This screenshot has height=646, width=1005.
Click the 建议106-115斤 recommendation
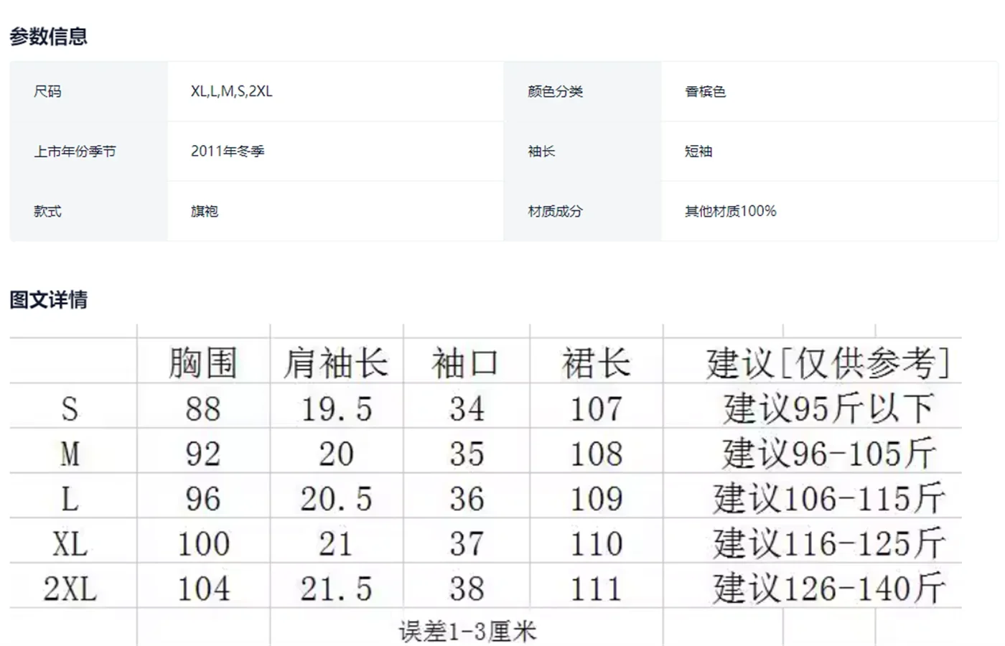pos(829,499)
